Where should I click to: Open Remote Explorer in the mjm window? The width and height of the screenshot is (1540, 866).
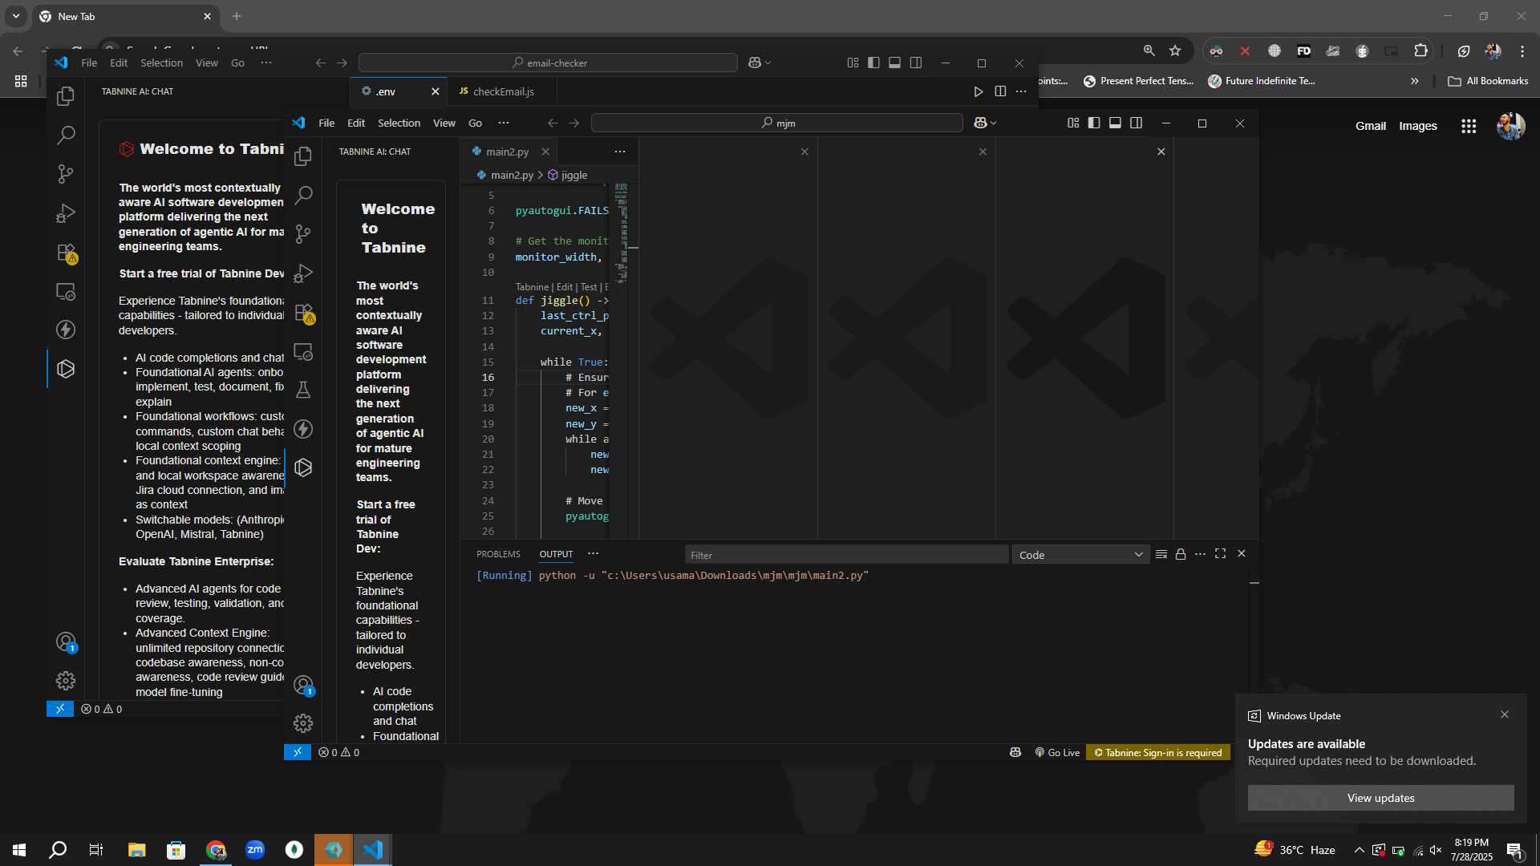(x=303, y=351)
